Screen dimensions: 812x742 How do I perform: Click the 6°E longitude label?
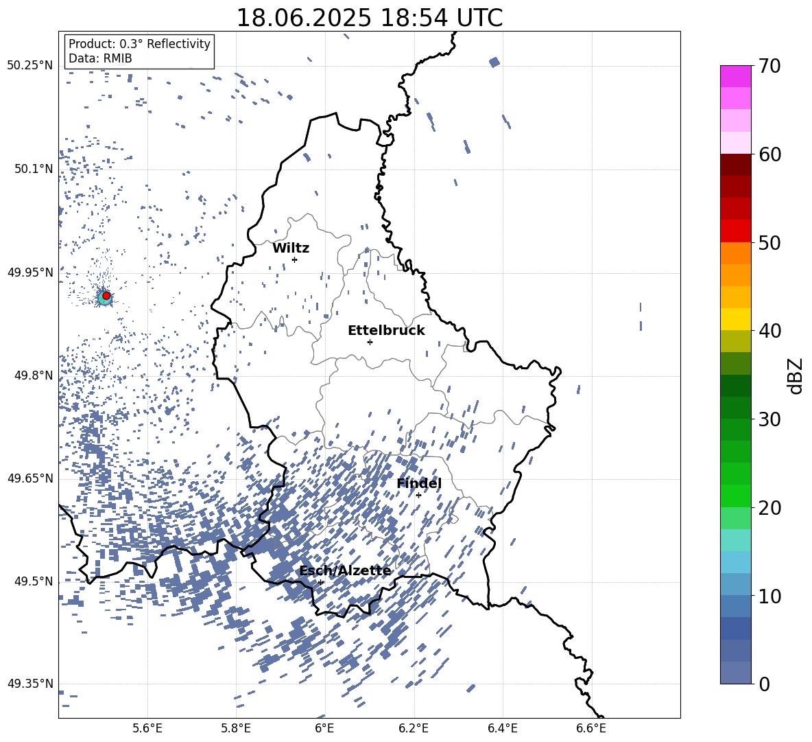pos(324,728)
